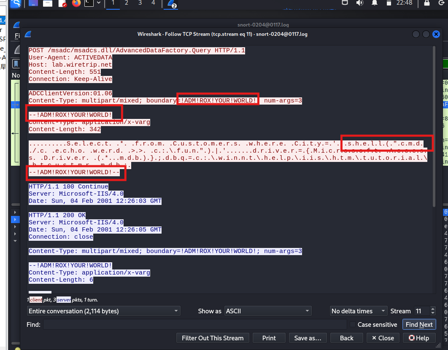This screenshot has width=448, height=350.
Task: Click the resize grip at the dialog's bottom-right corner
Action: pos(438,345)
